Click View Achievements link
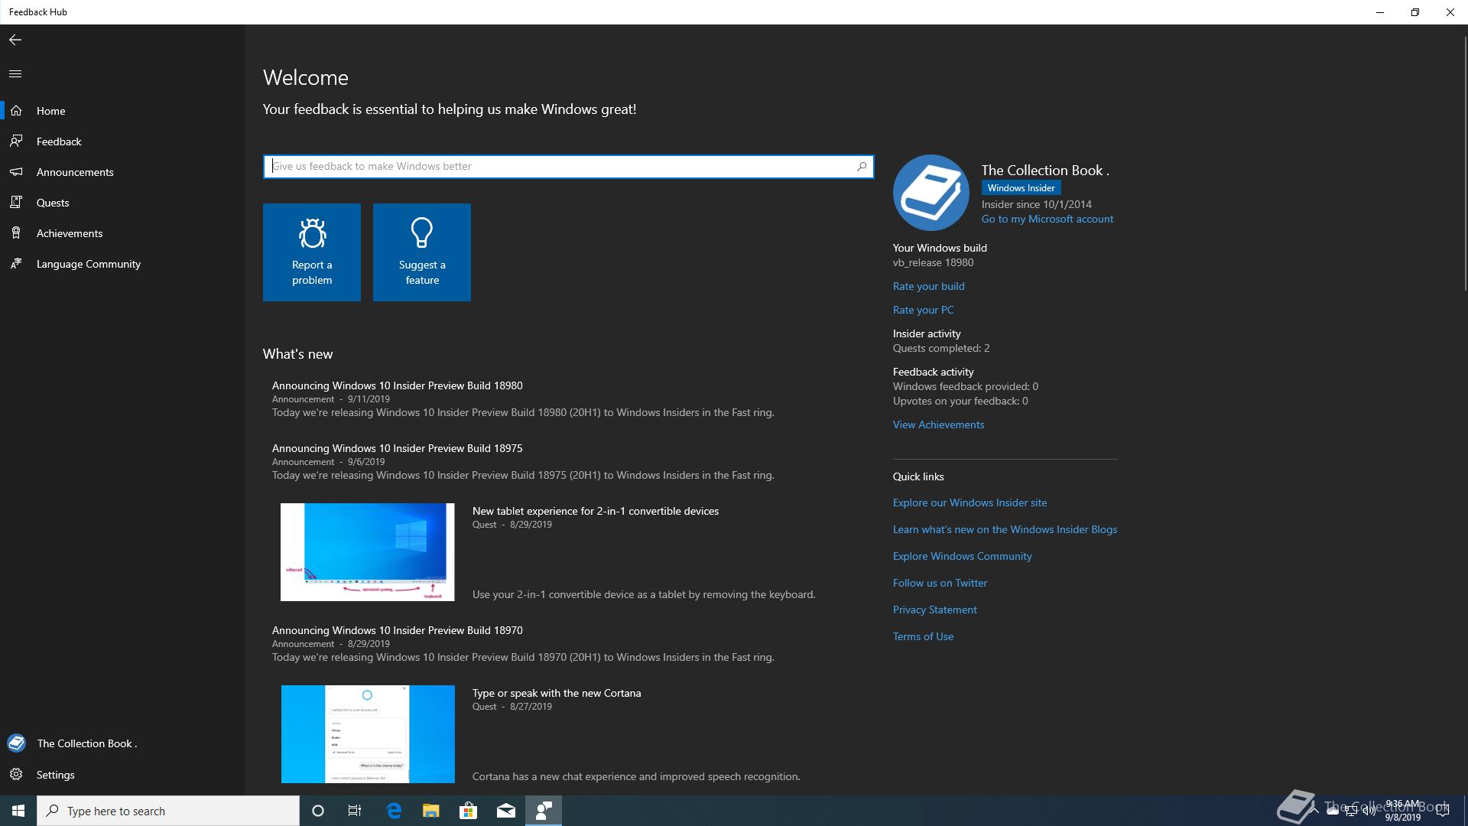The width and height of the screenshot is (1468, 826). pyautogui.click(x=938, y=424)
